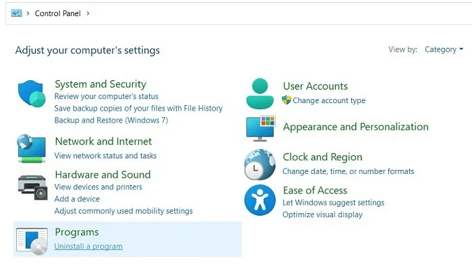Click the Programs category icon

pos(31,240)
